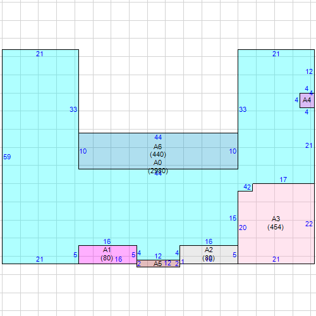
Task: Click the 20 dimension label
Action: tap(243, 228)
